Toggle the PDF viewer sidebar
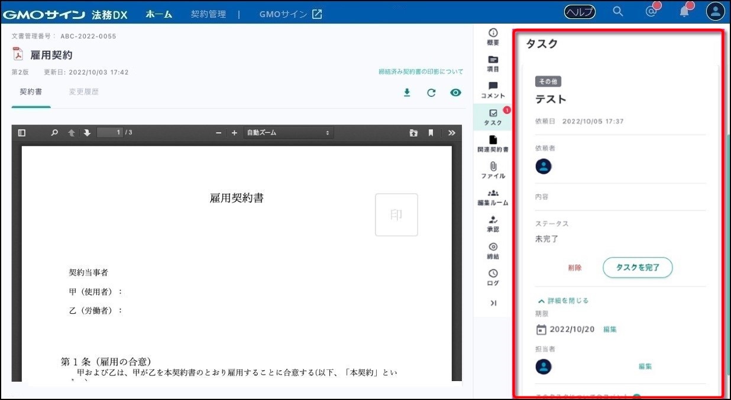Viewport: 731px width, 400px height. [22, 133]
